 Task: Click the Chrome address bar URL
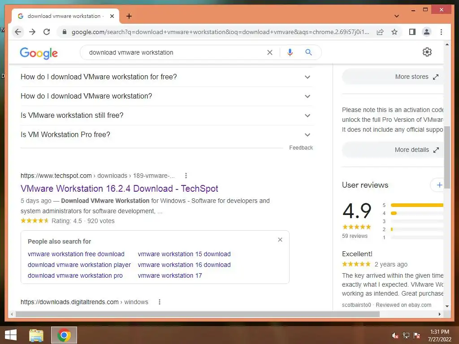coord(221,32)
